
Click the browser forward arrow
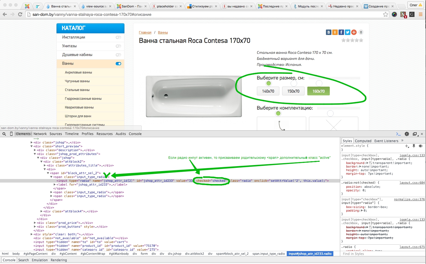click(12, 14)
